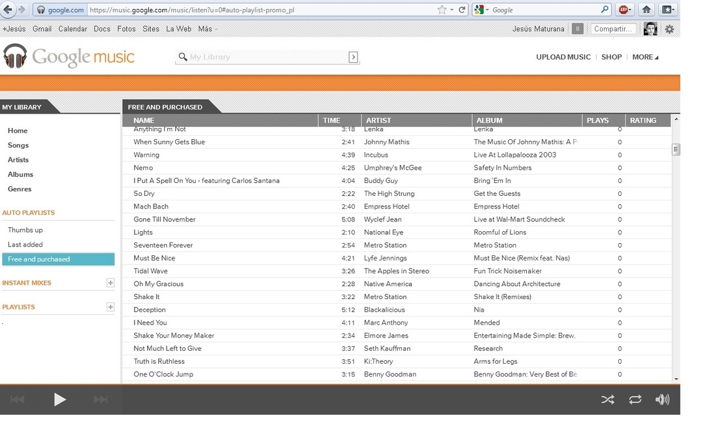Go forward using browser forward arrow

tap(22, 9)
